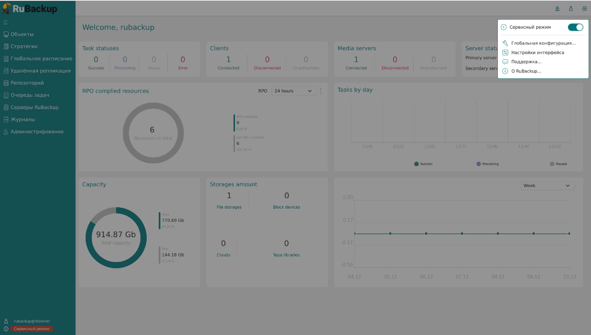Open Администрирование section in sidebar

click(x=37, y=131)
